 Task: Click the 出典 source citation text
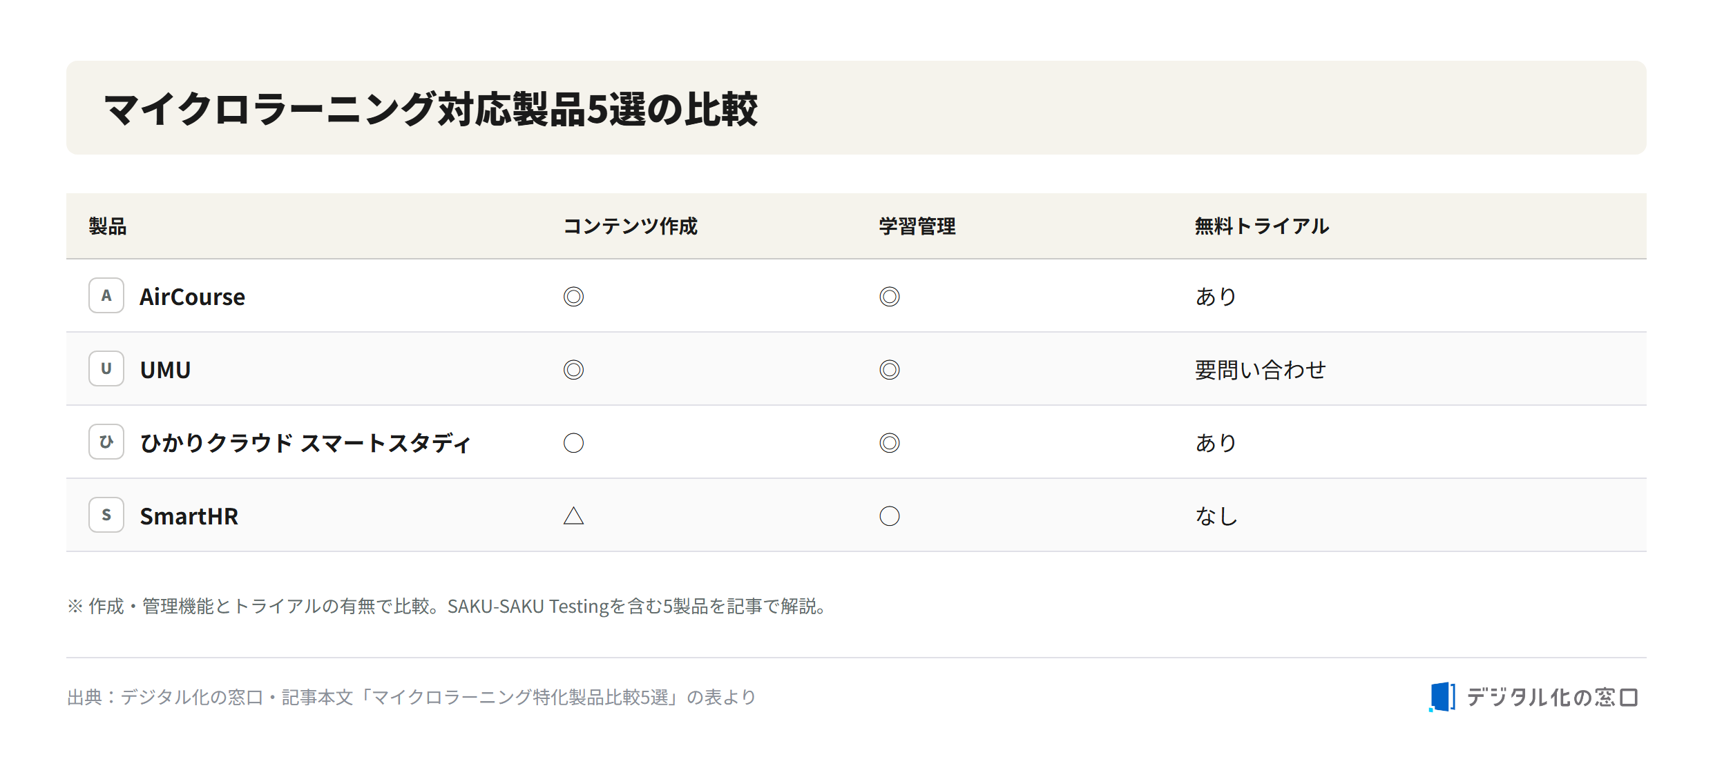coord(412,697)
